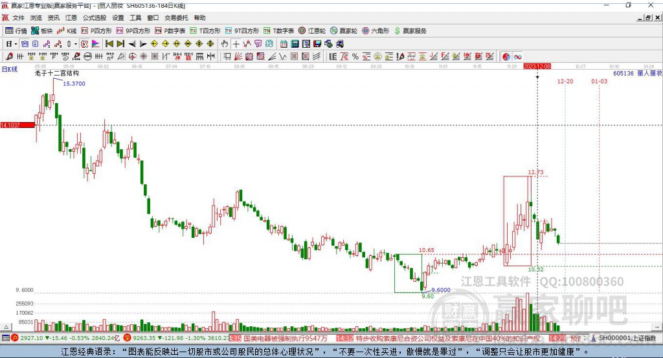The height and width of the screenshot is (358, 663).
Task: Select the hand pan tool
Action: pyautogui.click(x=225, y=44)
